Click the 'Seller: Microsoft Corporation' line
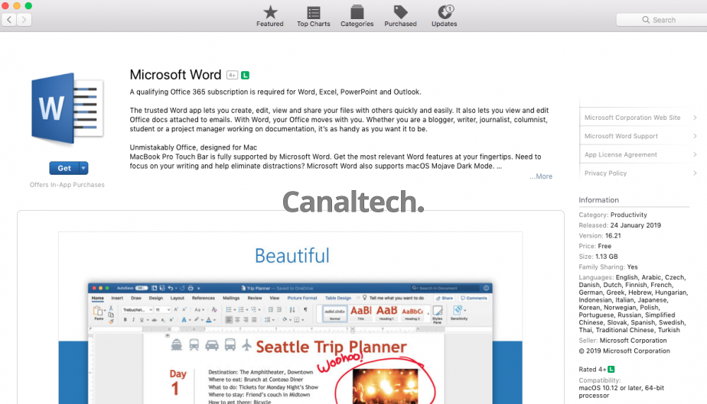The height and width of the screenshot is (404, 707). click(x=623, y=341)
